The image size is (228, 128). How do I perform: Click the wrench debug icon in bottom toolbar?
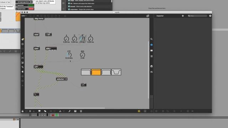(x=69, y=111)
